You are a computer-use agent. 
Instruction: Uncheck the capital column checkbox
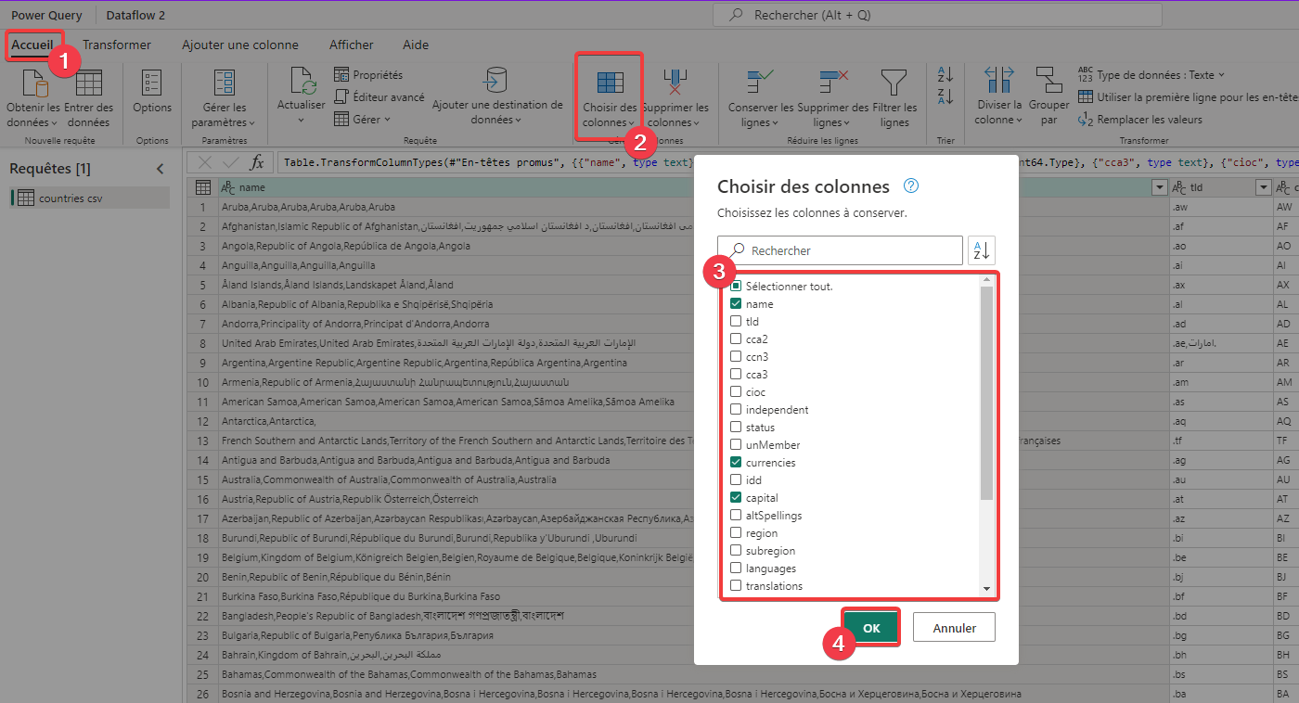736,498
